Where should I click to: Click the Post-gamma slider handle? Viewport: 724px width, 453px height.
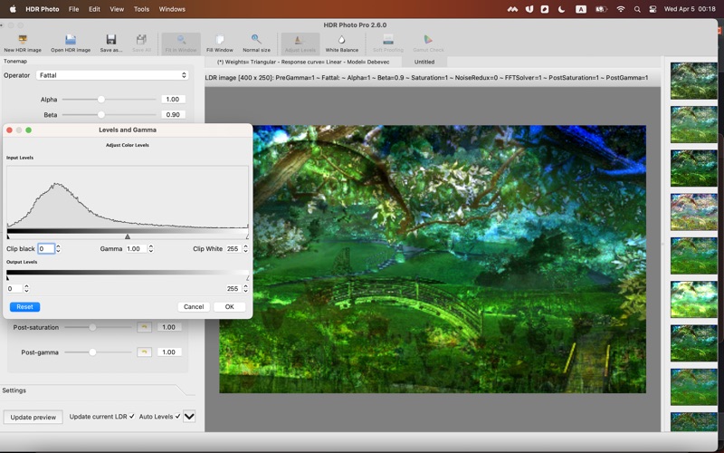pos(92,352)
